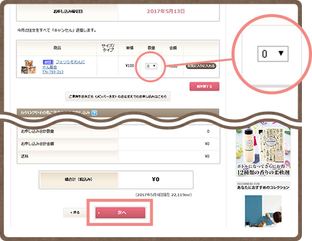The height and width of the screenshot is (241, 312).
Task: Click the cancel notice text about 「キャンセル」
Action: click(57, 30)
